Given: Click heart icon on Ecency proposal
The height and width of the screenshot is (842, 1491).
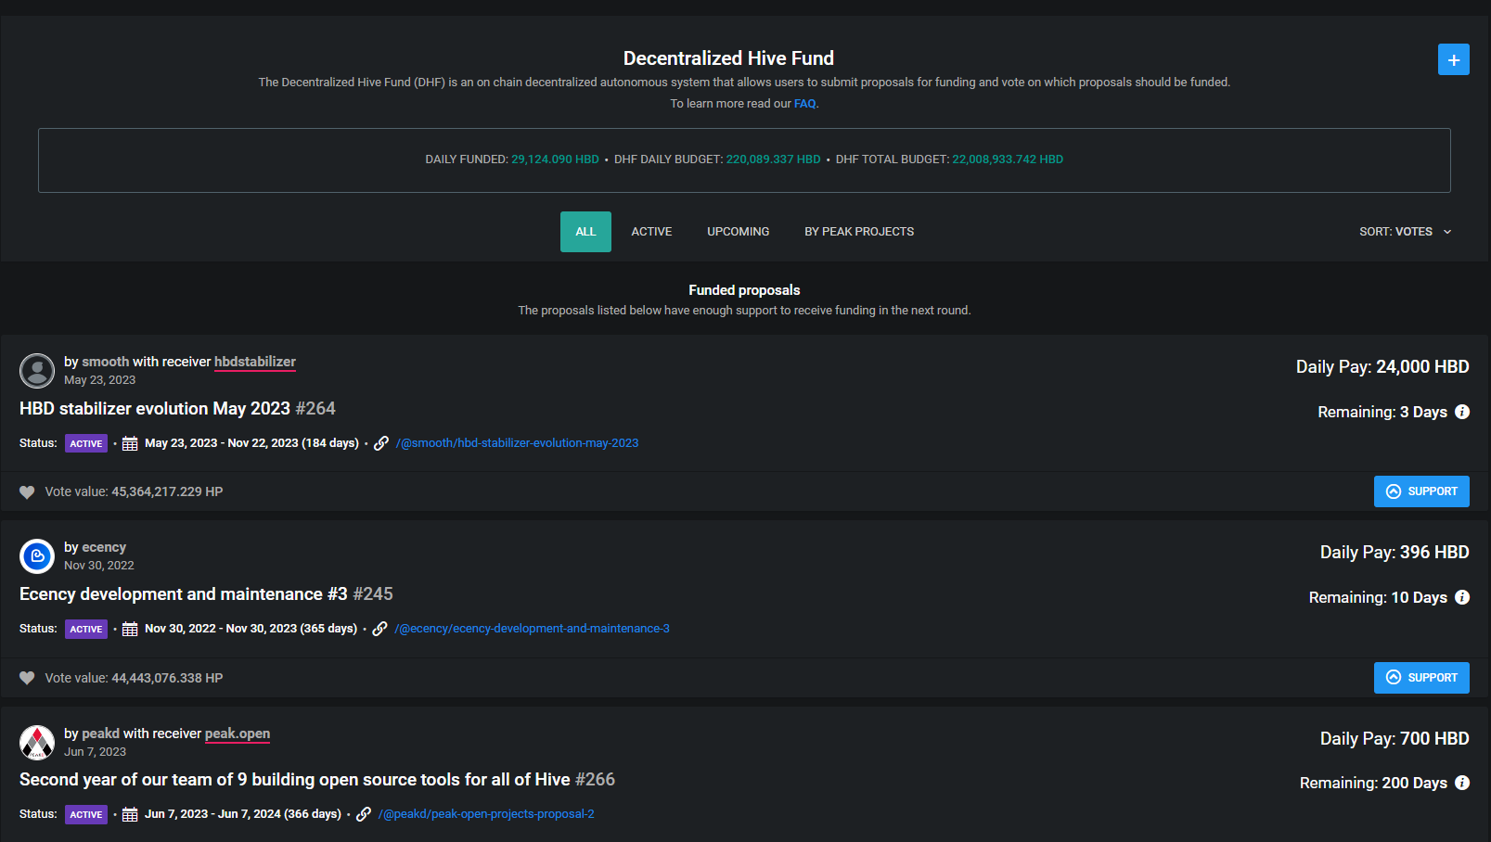Looking at the screenshot, I should click(27, 678).
